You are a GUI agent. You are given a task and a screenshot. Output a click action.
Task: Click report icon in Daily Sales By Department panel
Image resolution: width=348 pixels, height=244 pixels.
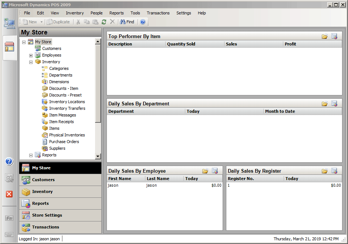tap(334, 104)
